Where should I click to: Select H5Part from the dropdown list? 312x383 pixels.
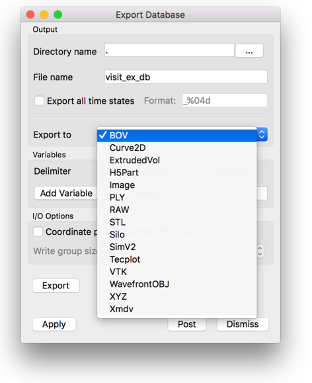coord(177,173)
